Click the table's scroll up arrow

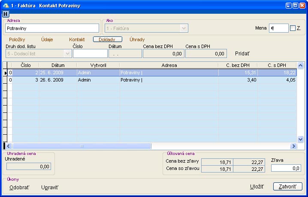tap(300, 65)
